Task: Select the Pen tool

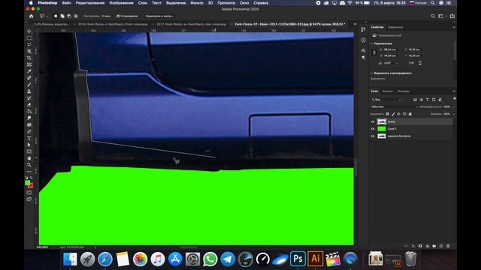Action: [29, 132]
